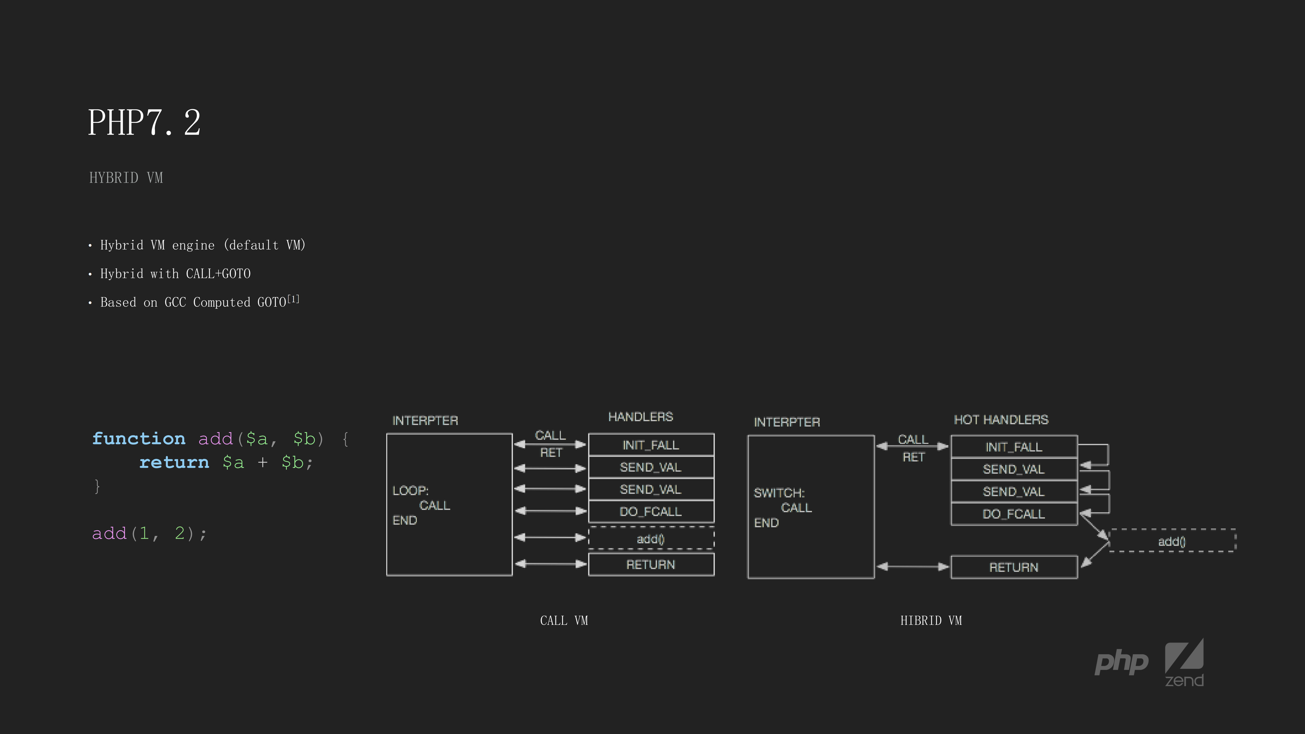The width and height of the screenshot is (1305, 734).
Task: Click the first SEND_VAL handler box
Action: click(651, 467)
